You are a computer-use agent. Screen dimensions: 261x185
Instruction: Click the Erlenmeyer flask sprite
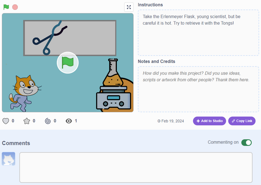pos(113,72)
